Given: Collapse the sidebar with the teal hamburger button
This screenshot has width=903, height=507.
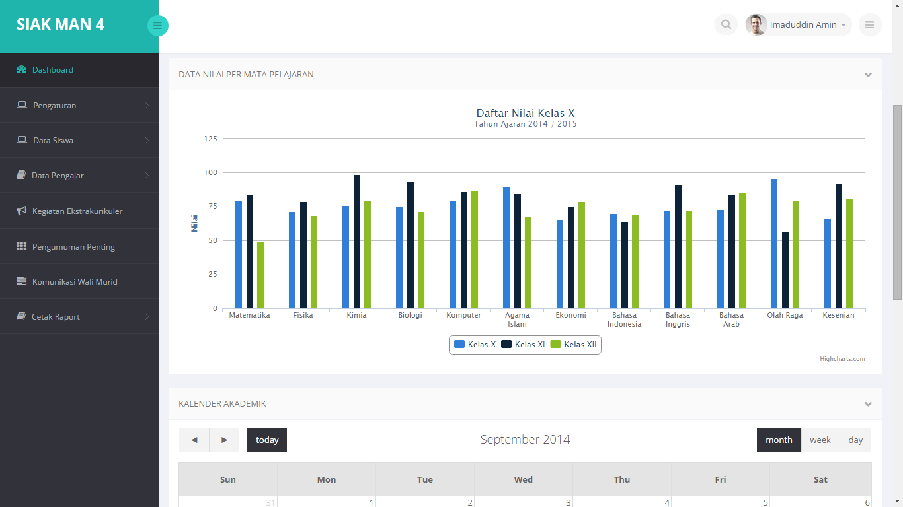Looking at the screenshot, I should pyautogui.click(x=157, y=26).
